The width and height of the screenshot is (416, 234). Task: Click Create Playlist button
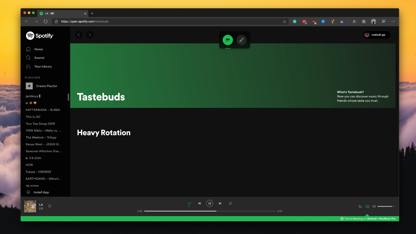tap(46, 86)
